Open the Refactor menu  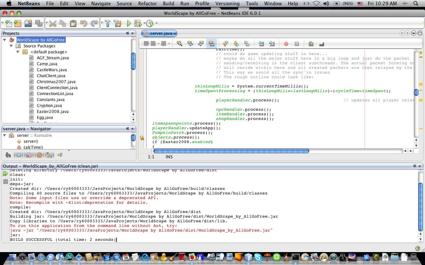[x=147, y=4]
